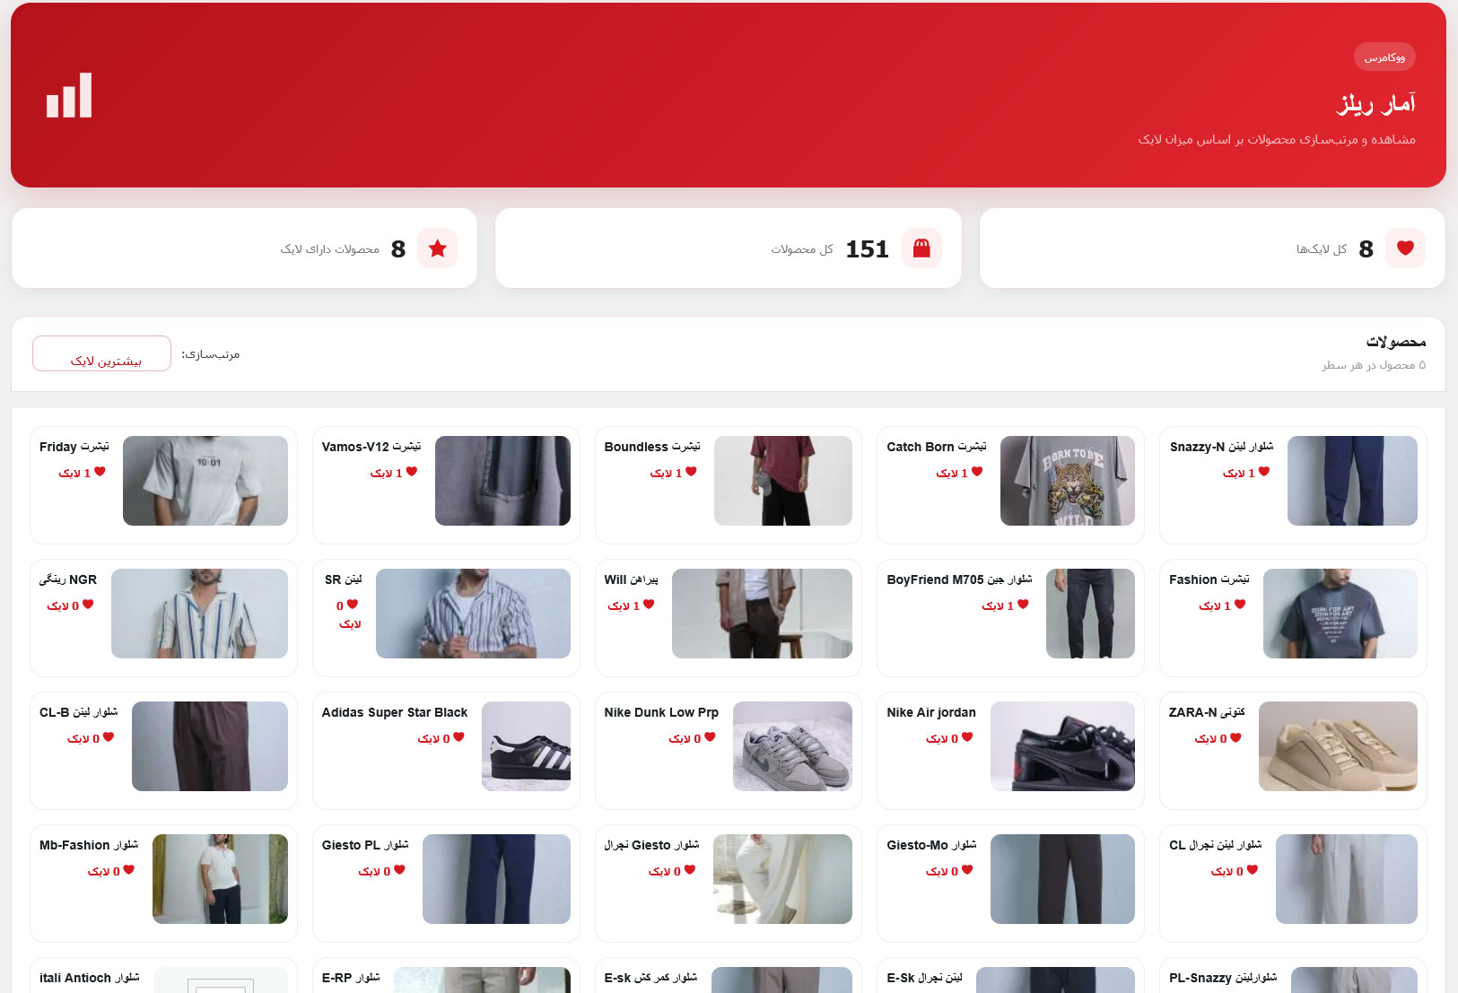Open the NGR striped shirt thumbnail
This screenshot has width=1458, height=993.
199,614
